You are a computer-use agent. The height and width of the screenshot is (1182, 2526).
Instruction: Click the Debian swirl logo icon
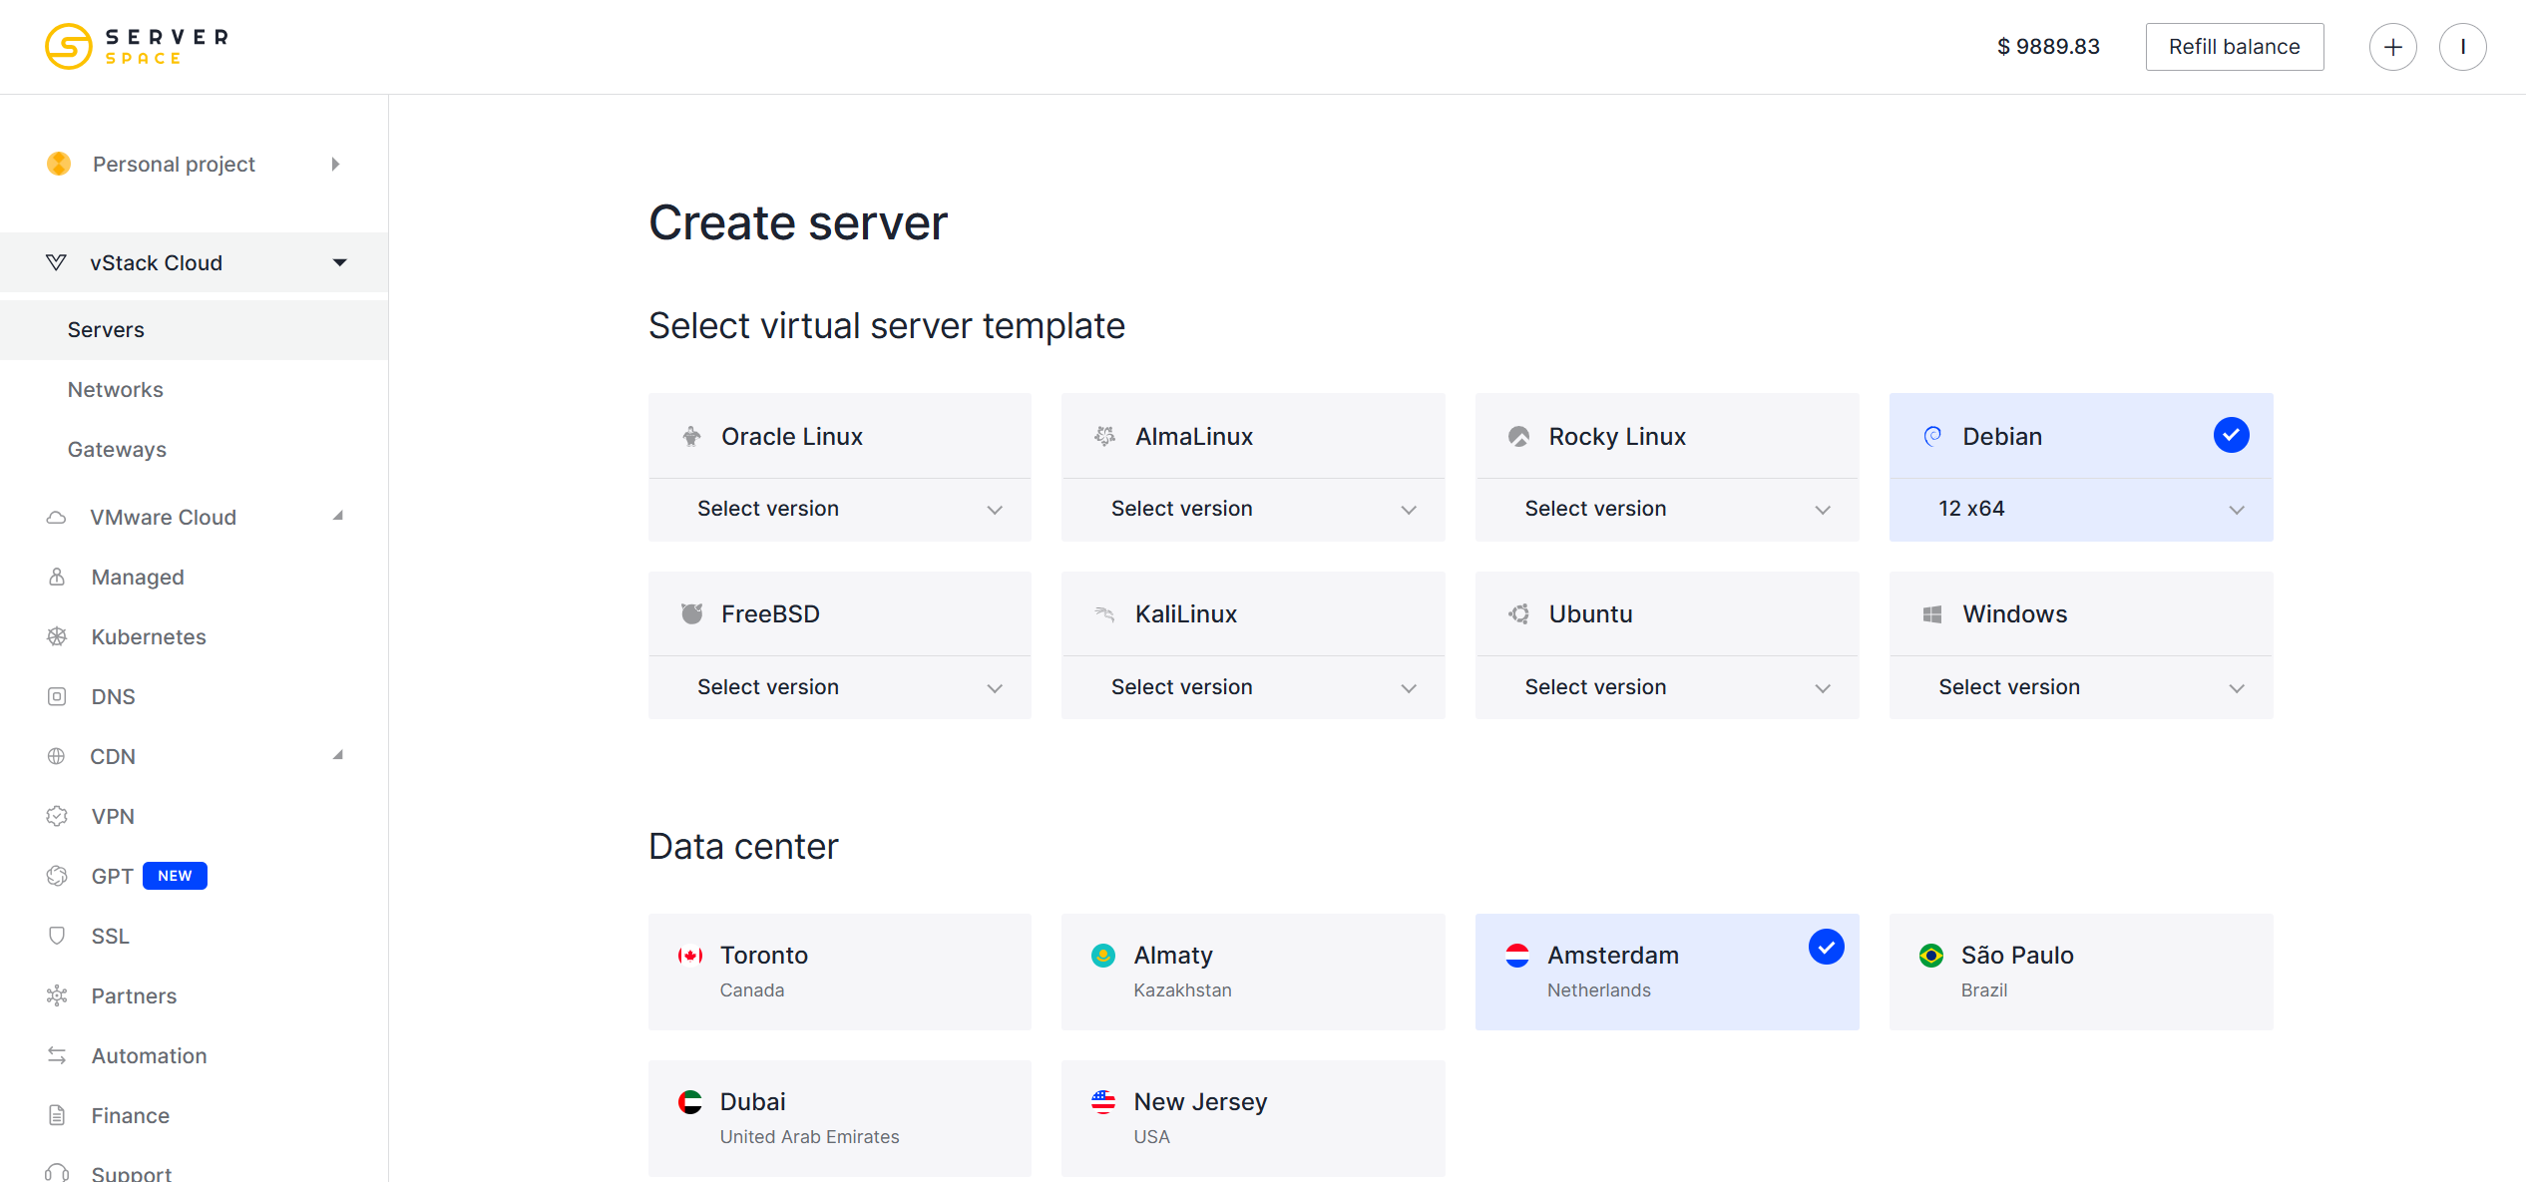click(x=1932, y=436)
